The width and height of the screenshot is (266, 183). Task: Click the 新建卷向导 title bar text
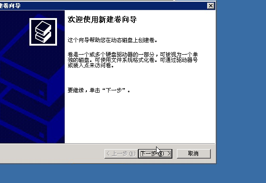click(10, 6)
